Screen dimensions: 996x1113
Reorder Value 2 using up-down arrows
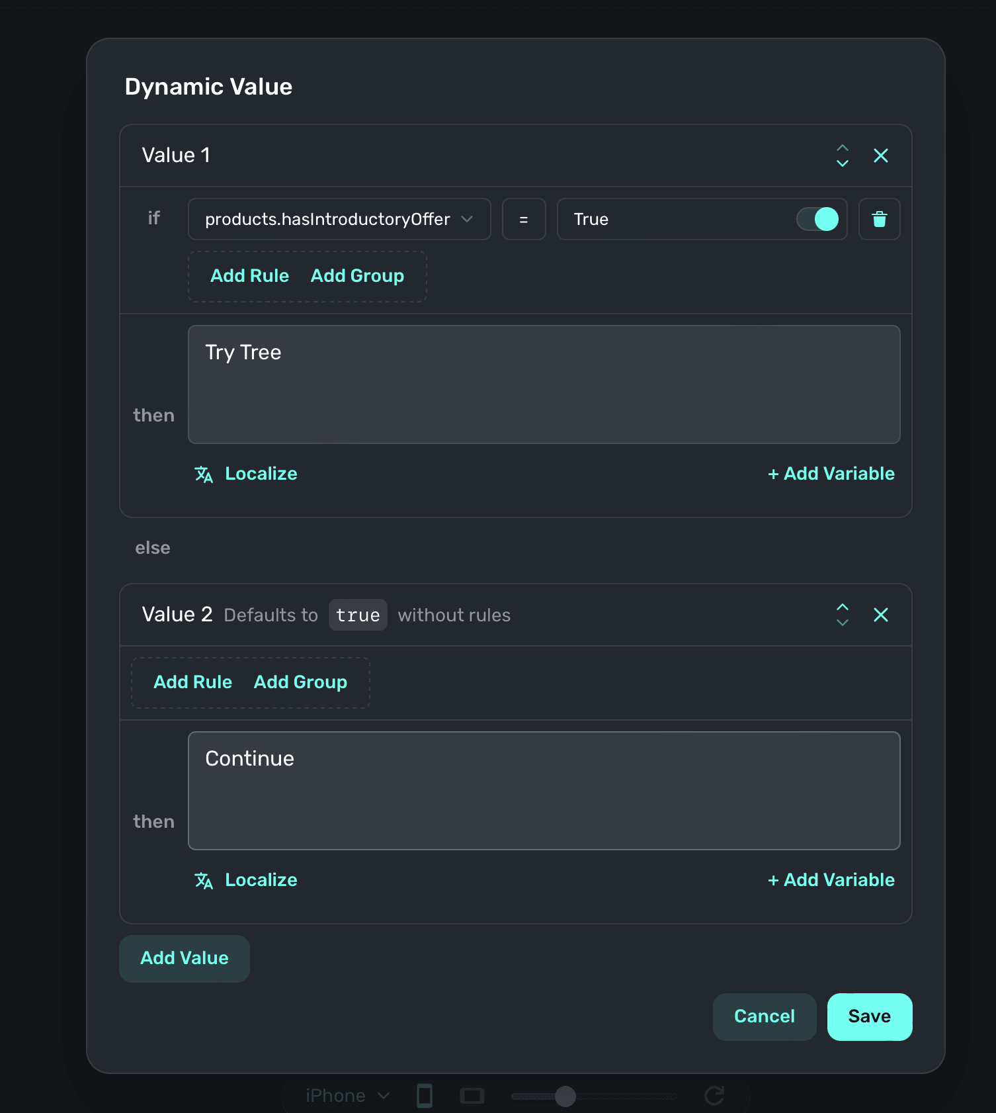click(x=842, y=615)
